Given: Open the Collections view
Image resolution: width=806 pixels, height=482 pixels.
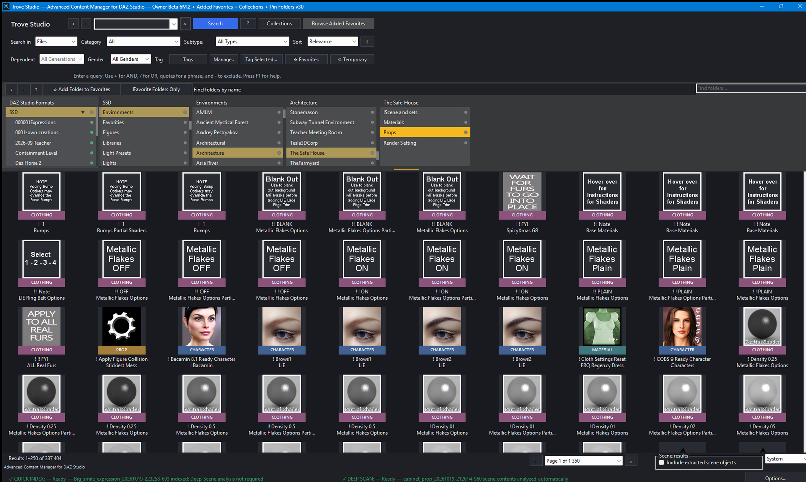Looking at the screenshot, I should tap(279, 24).
